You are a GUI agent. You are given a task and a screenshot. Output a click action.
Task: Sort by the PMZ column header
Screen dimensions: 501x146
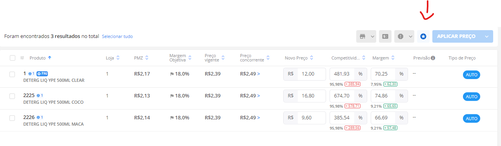[x=141, y=58]
